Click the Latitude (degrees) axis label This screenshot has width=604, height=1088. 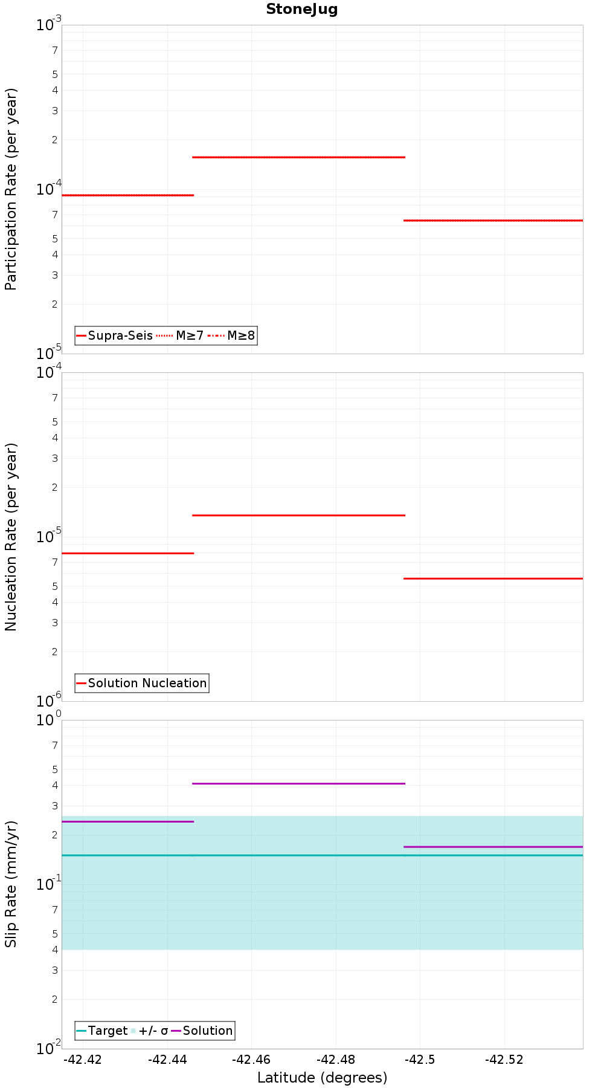[323, 1078]
